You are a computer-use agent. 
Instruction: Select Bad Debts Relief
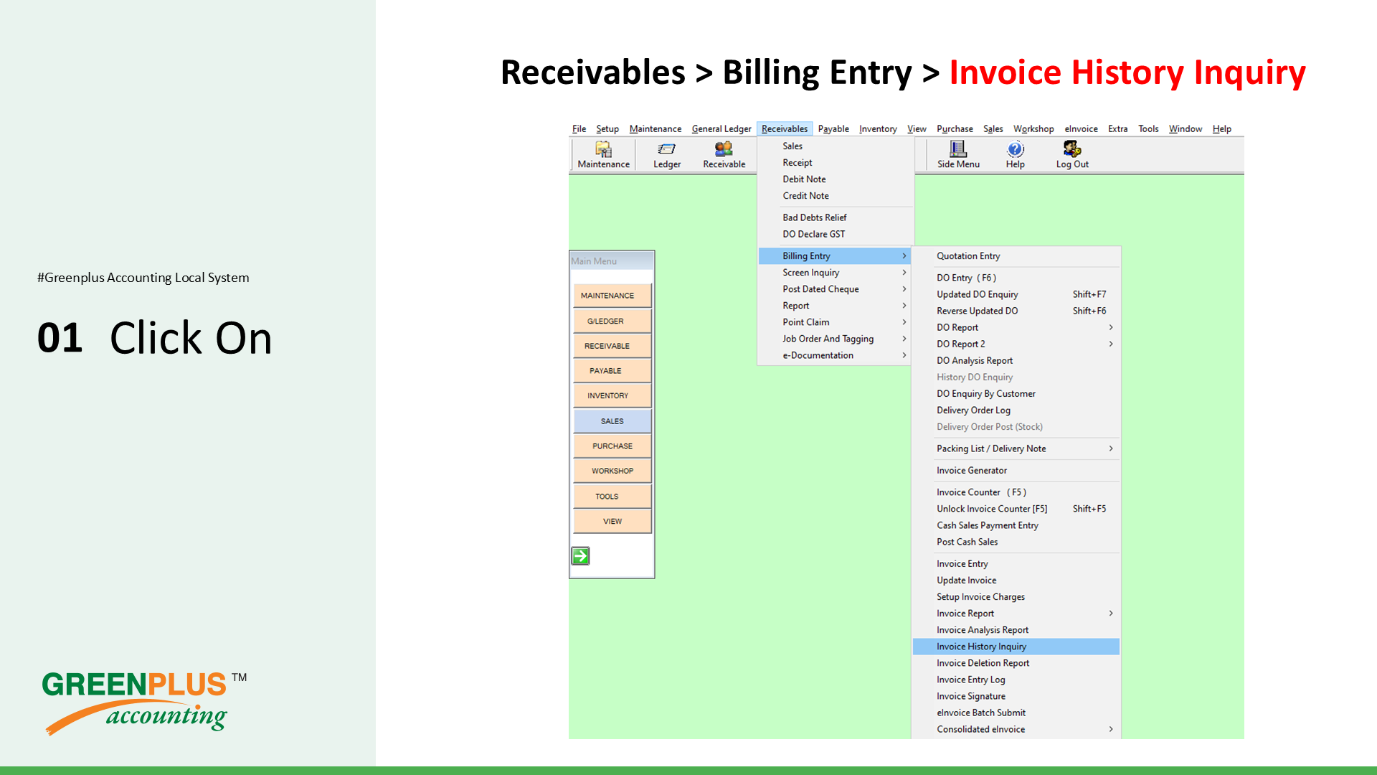click(x=835, y=217)
